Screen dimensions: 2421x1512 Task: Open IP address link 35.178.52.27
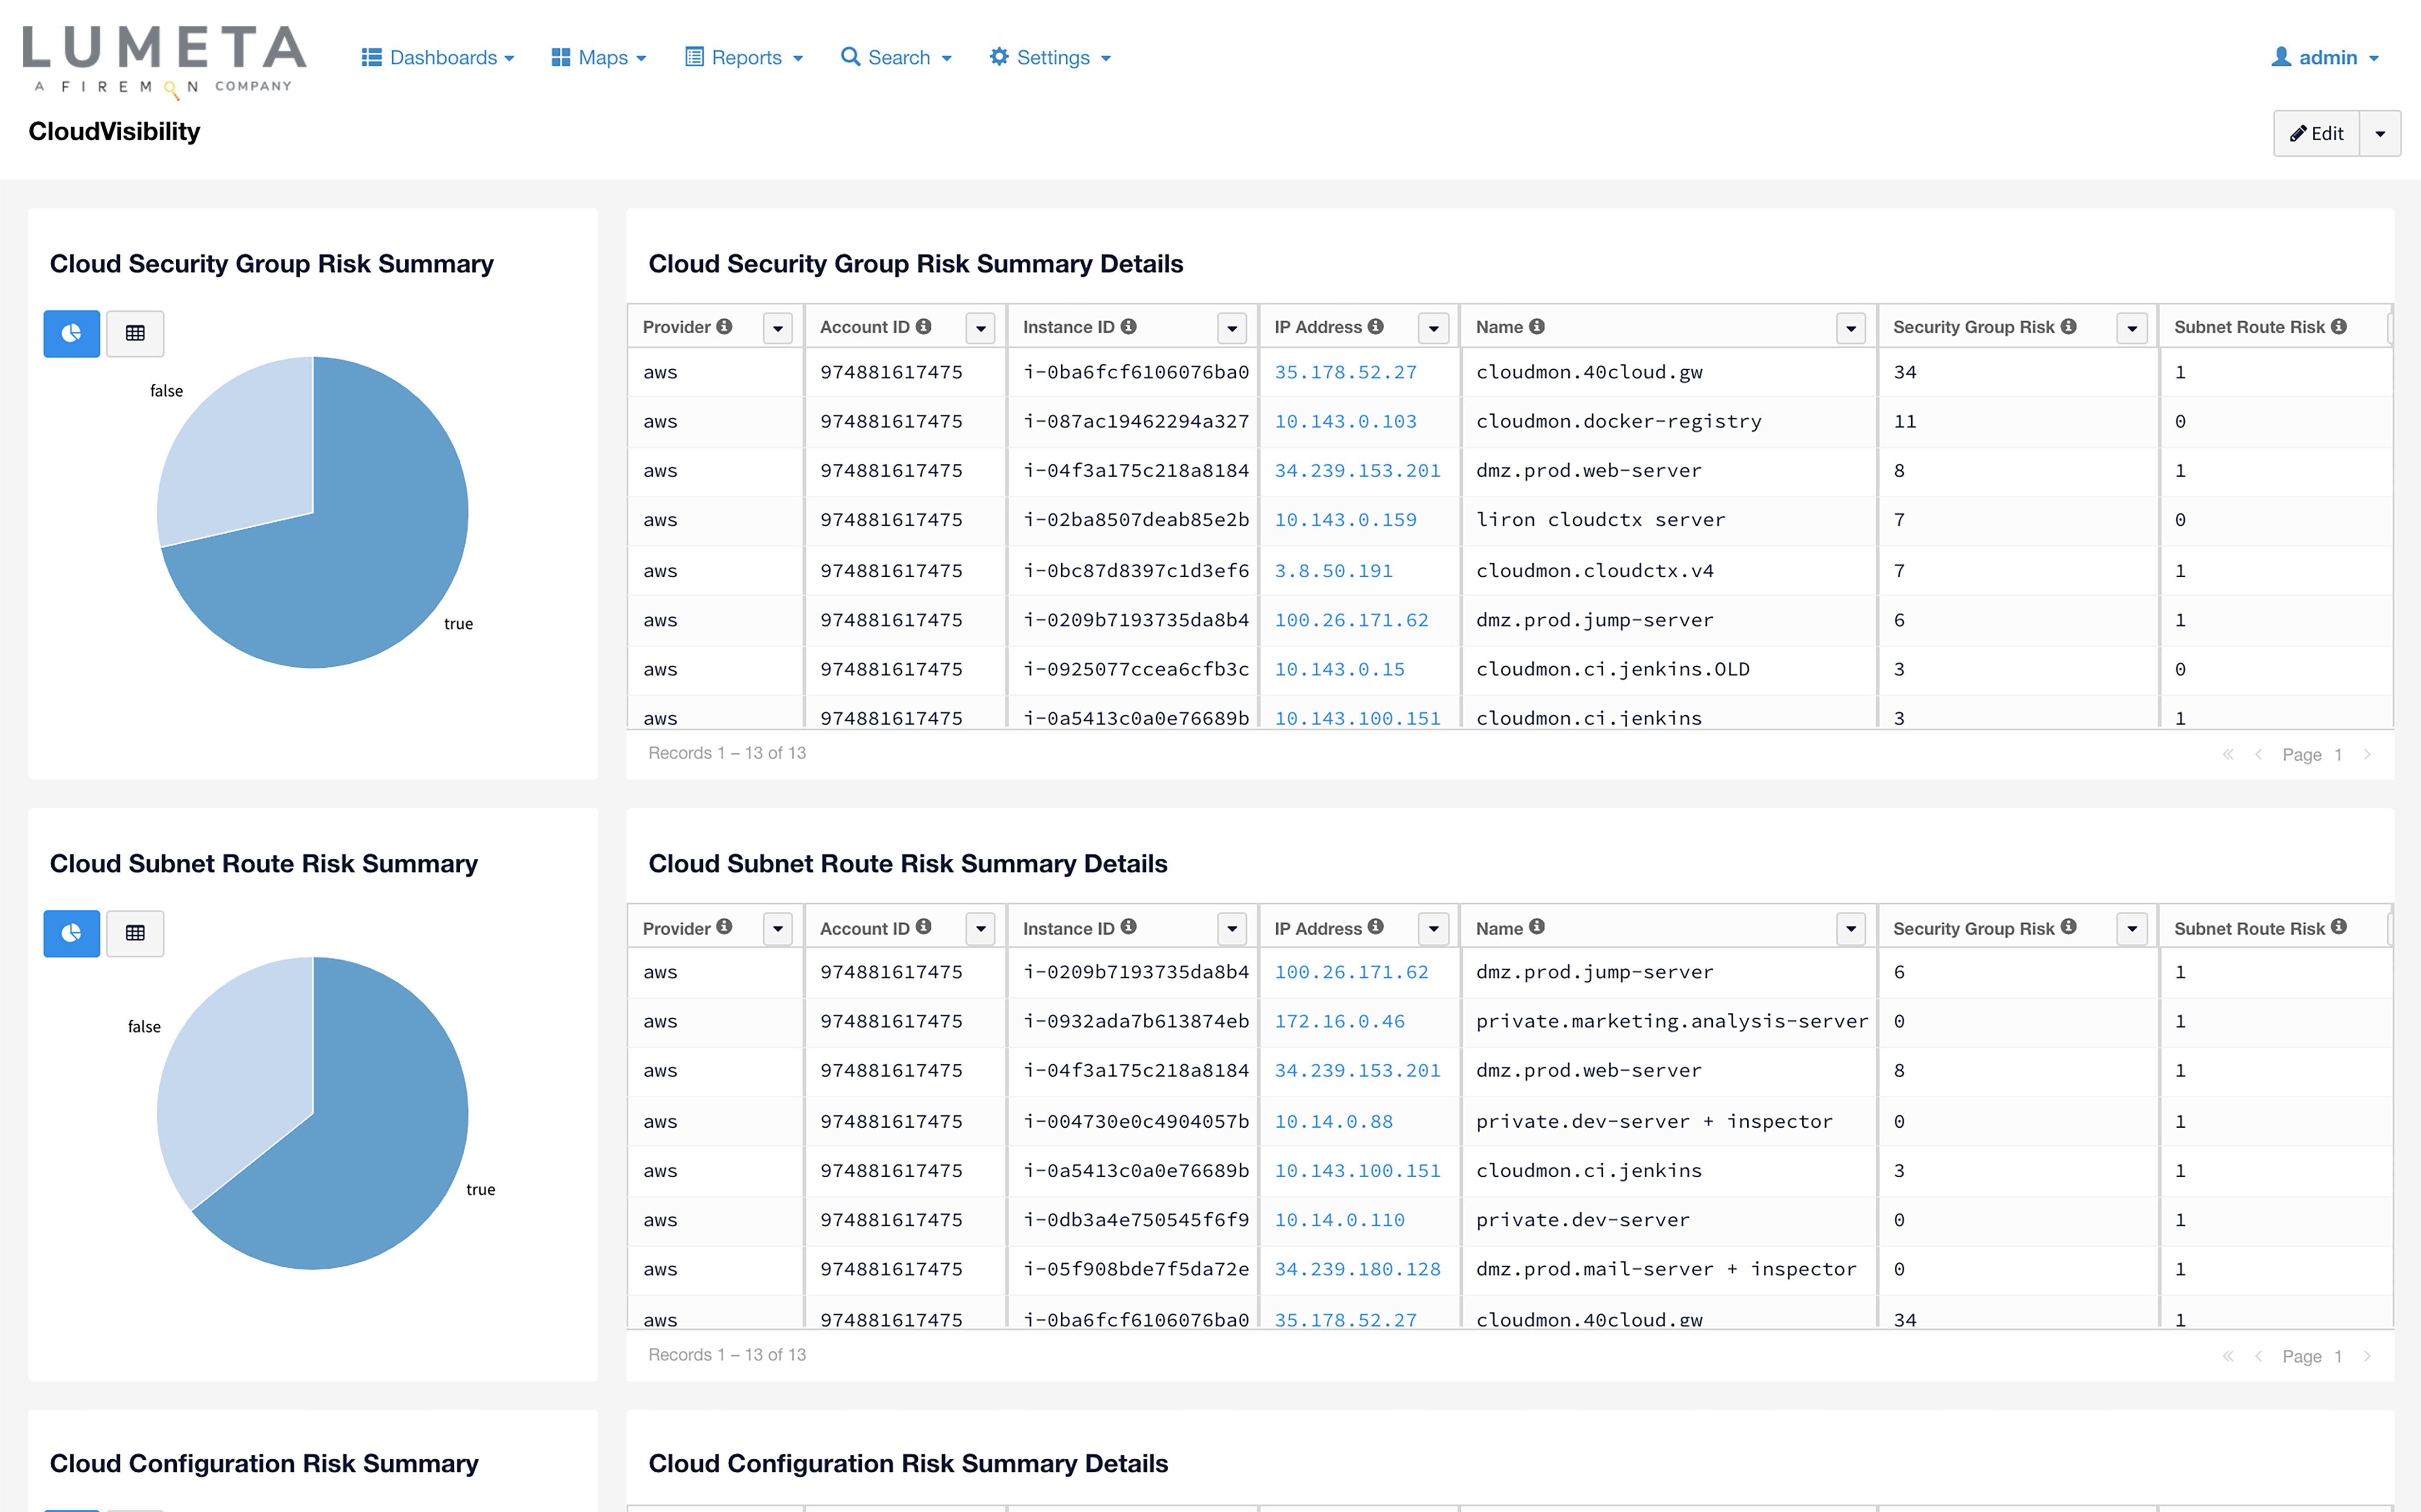coord(1346,371)
